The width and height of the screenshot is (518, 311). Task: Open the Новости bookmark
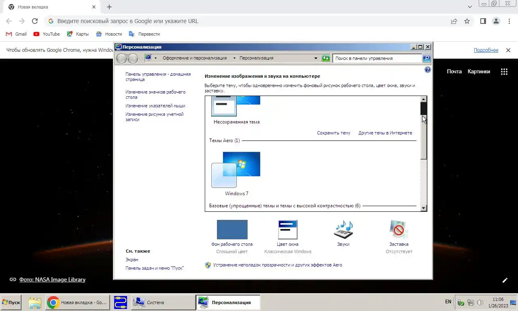109,34
